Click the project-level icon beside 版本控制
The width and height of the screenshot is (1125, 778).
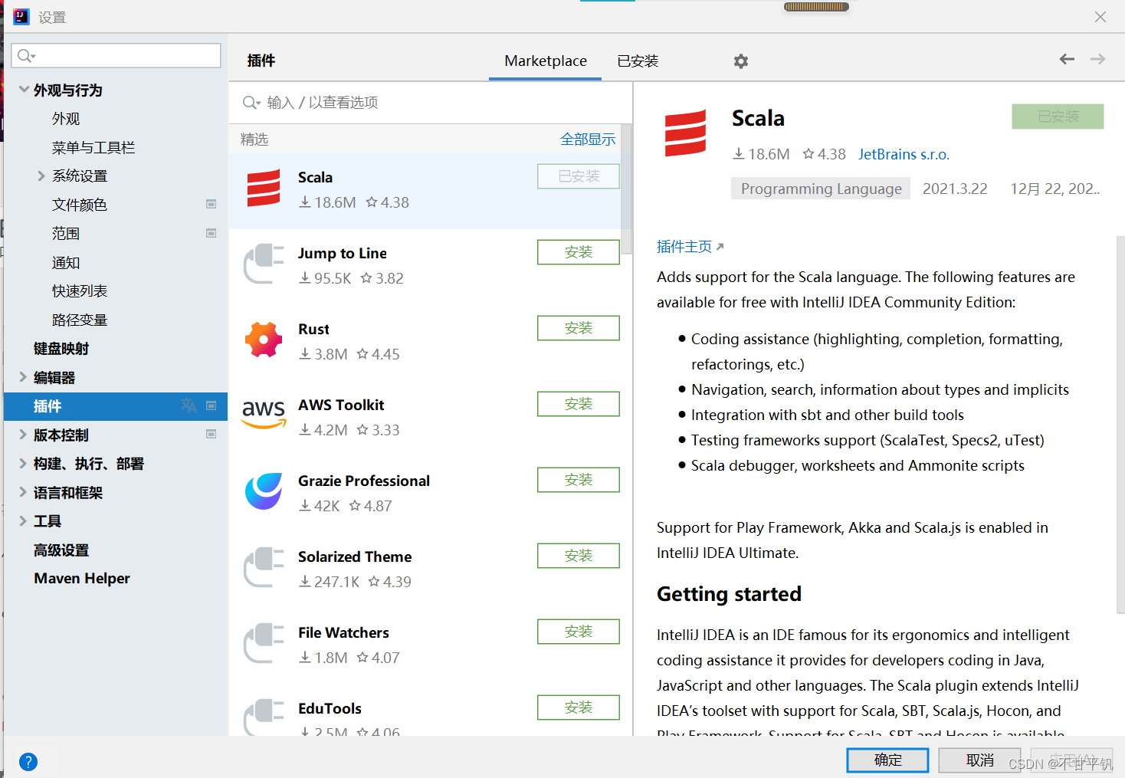pyautogui.click(x=211, y=434)
